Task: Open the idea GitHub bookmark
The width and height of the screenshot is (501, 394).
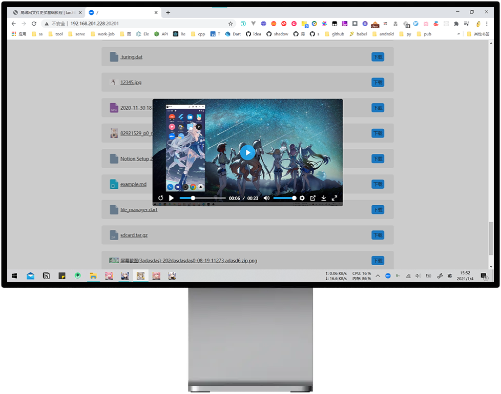Action: tap(254, 34)
